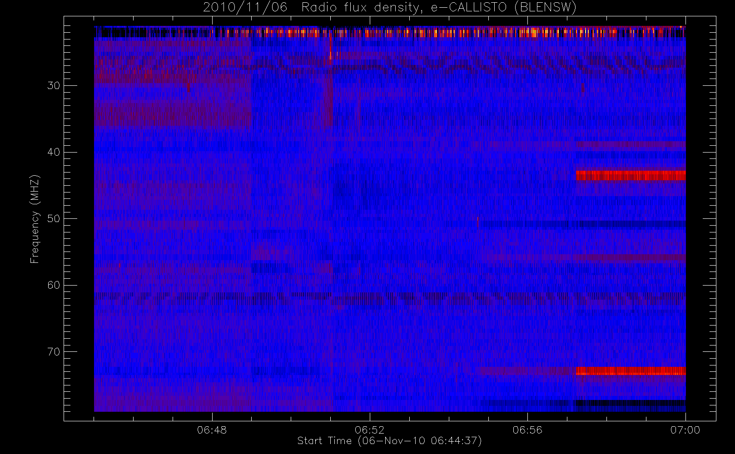The image size is (735, 454).
Task: Click the 06:52 time tick label
Action: coord(369,430)
